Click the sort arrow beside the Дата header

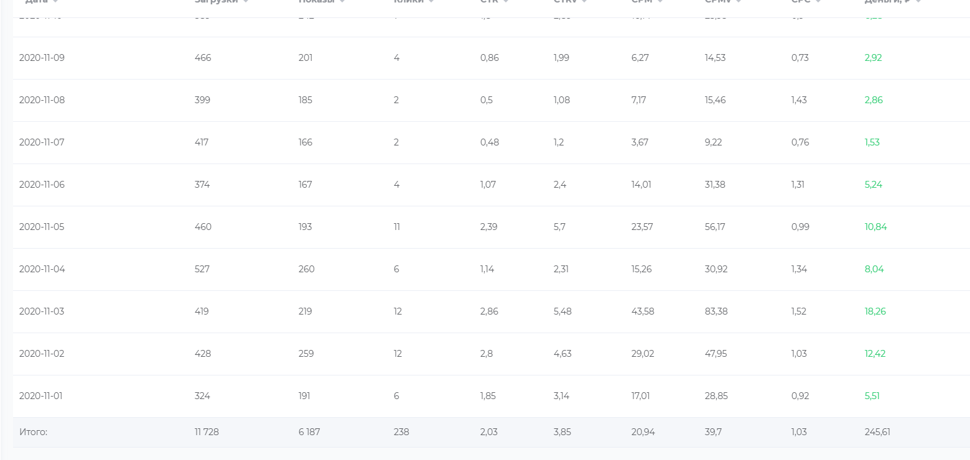click(x=56, y=2)
